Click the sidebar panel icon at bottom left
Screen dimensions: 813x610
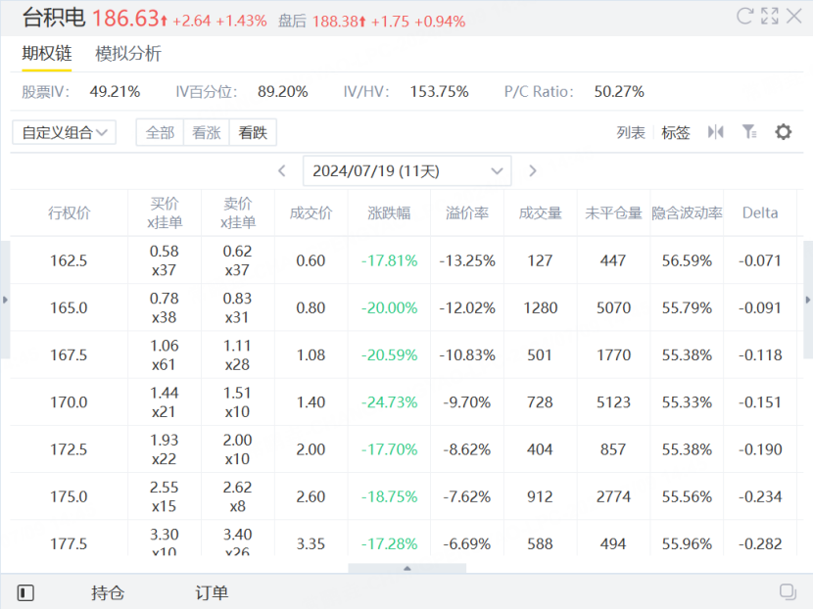point(25,592)
